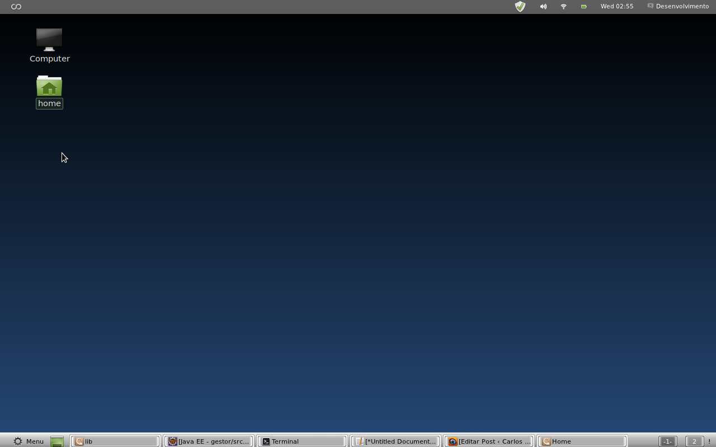The height and width of the screenshot is (447, 716).
Task: Click the infinity logo in the top panel
Action: coord(16,7)
